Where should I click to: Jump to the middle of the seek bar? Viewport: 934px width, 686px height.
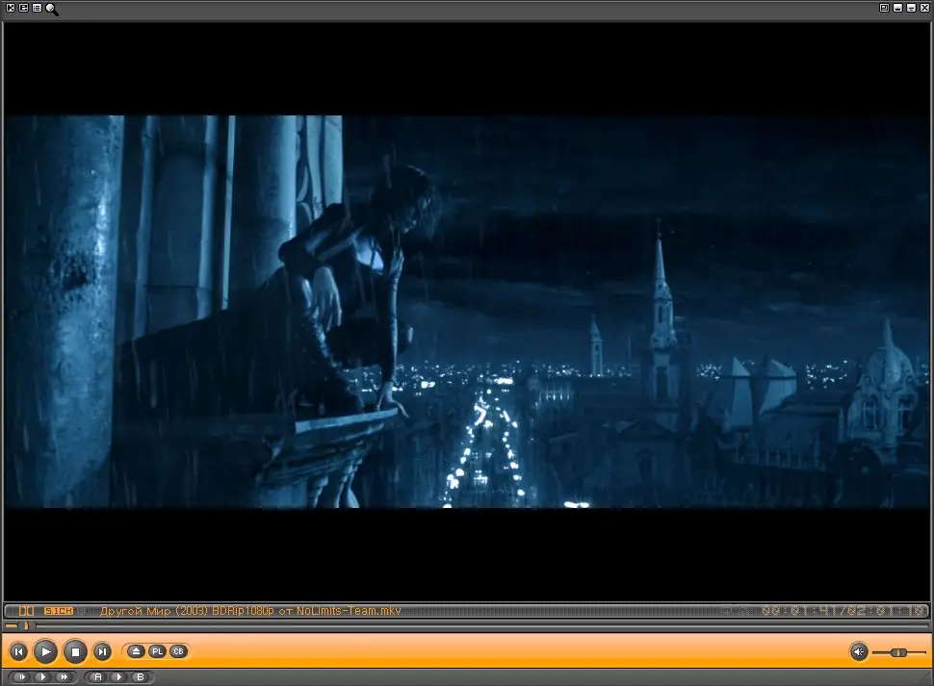(x=467, y=625)
